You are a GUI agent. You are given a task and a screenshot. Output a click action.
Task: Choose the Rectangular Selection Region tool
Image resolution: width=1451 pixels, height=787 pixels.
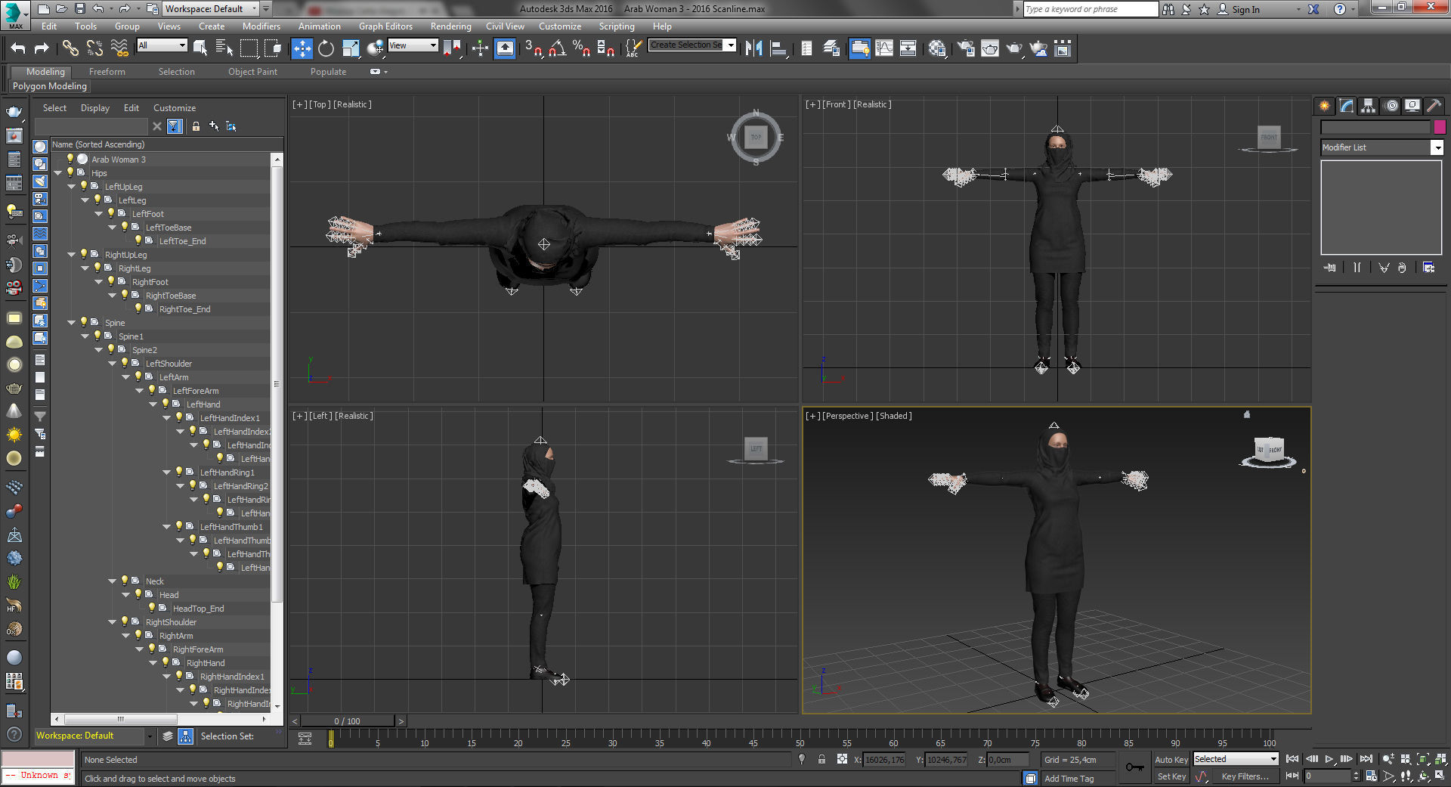click(x=249, y=48)
